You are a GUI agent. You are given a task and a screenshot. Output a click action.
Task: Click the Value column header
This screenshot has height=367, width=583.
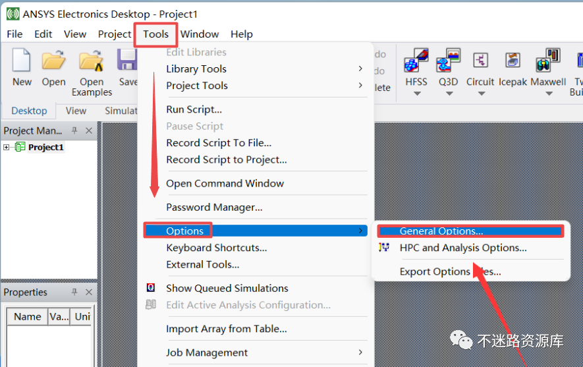59,316
